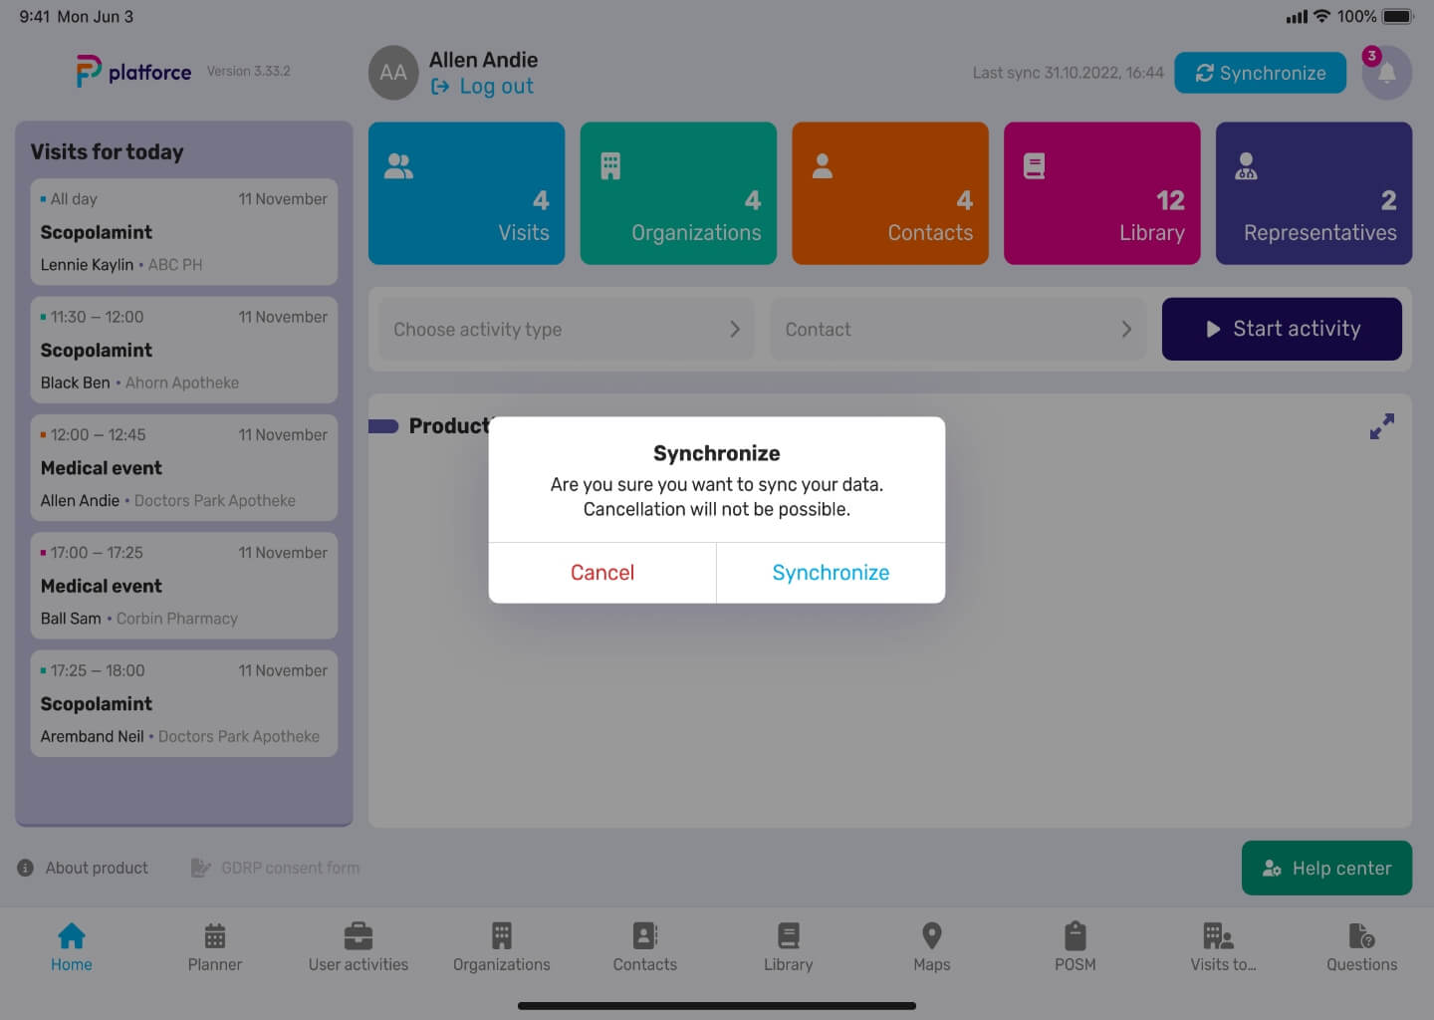The height and width of the screenshot is (1020, 1434).
Task: Open the 11:30 – 12:00 Scopolamint visit
Action: point(184,350)
